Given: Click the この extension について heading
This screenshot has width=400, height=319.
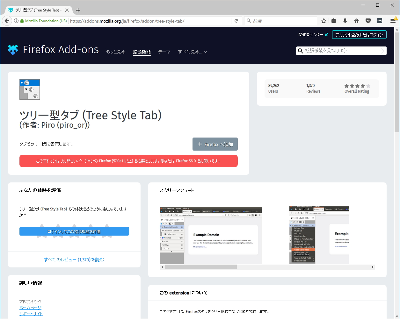Looking at the screenshot, I should [x=184, y=293].
